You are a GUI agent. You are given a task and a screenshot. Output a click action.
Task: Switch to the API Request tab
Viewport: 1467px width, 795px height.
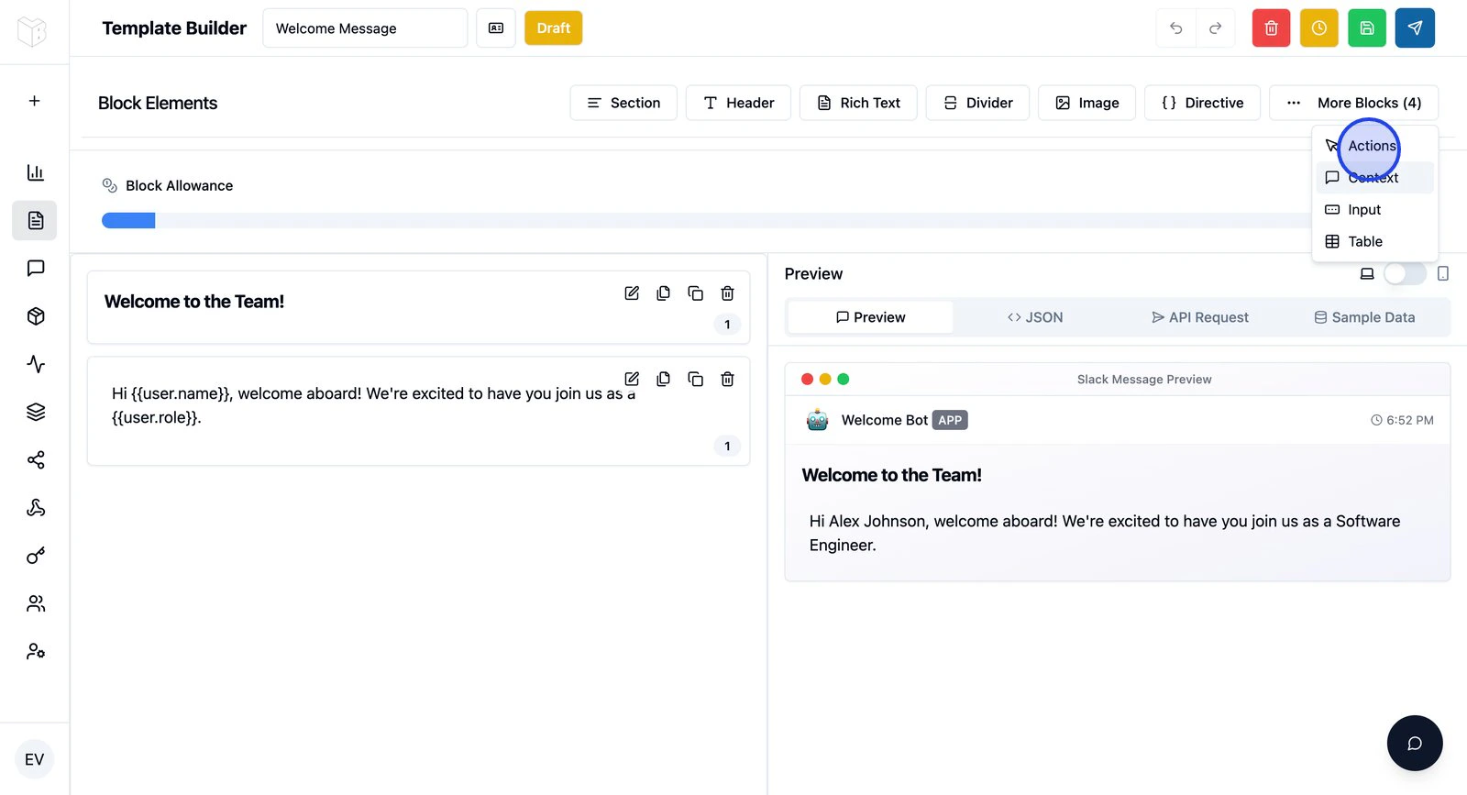1200,317
